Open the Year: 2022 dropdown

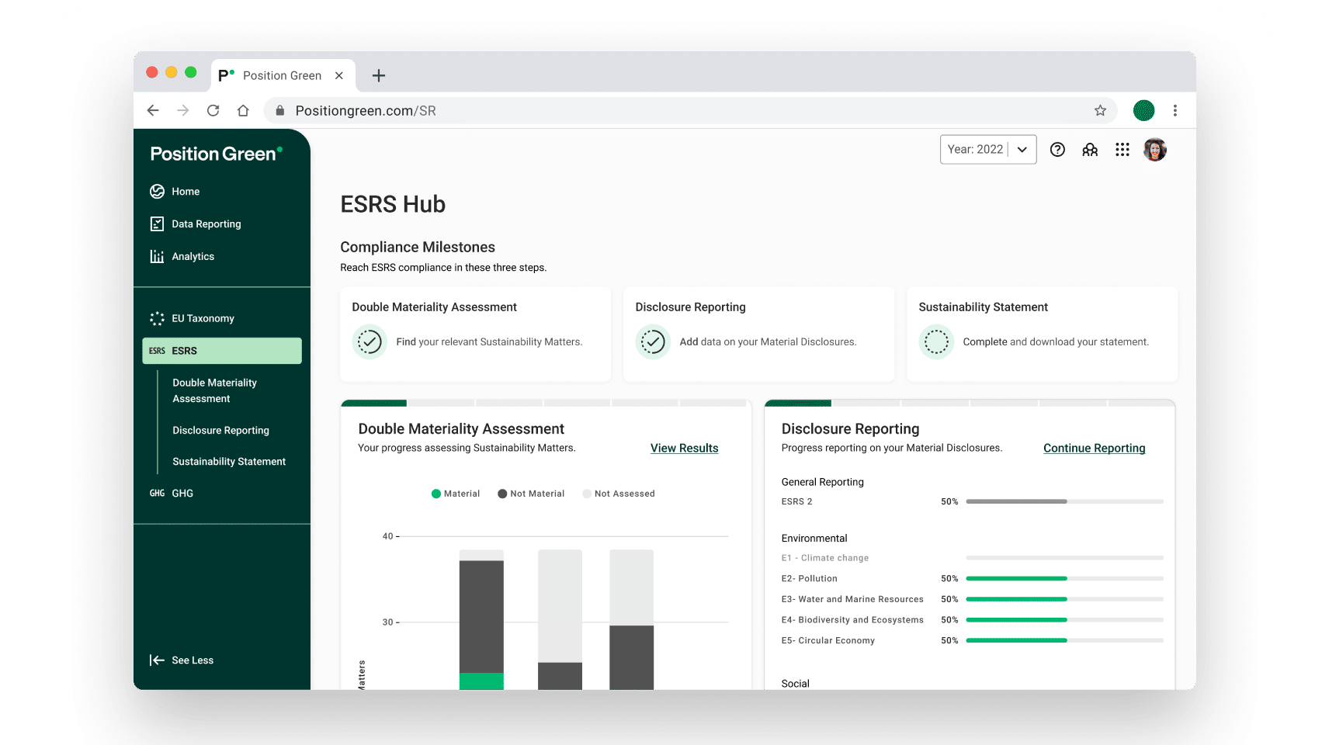tap(987, 149)
